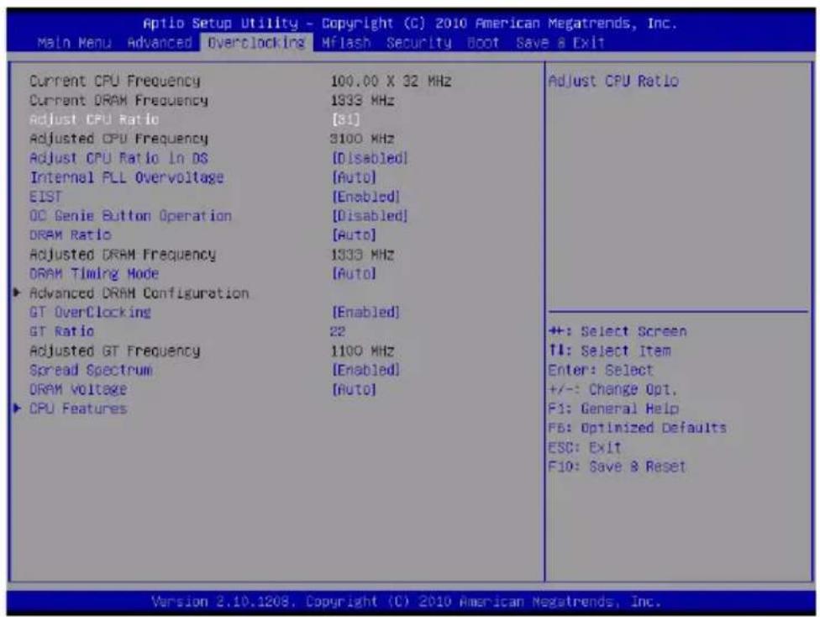This screenshot has width=820, height=617.
Task: Select the DRAM Ratio setting
Action: pyautogui.click(x=70, y=235)
